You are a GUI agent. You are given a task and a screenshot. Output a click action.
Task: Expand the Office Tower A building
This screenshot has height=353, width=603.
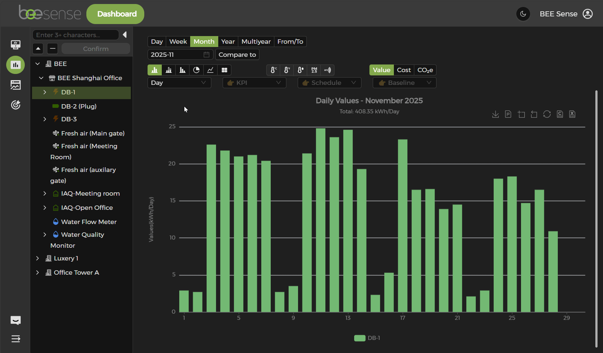[38, 272]
